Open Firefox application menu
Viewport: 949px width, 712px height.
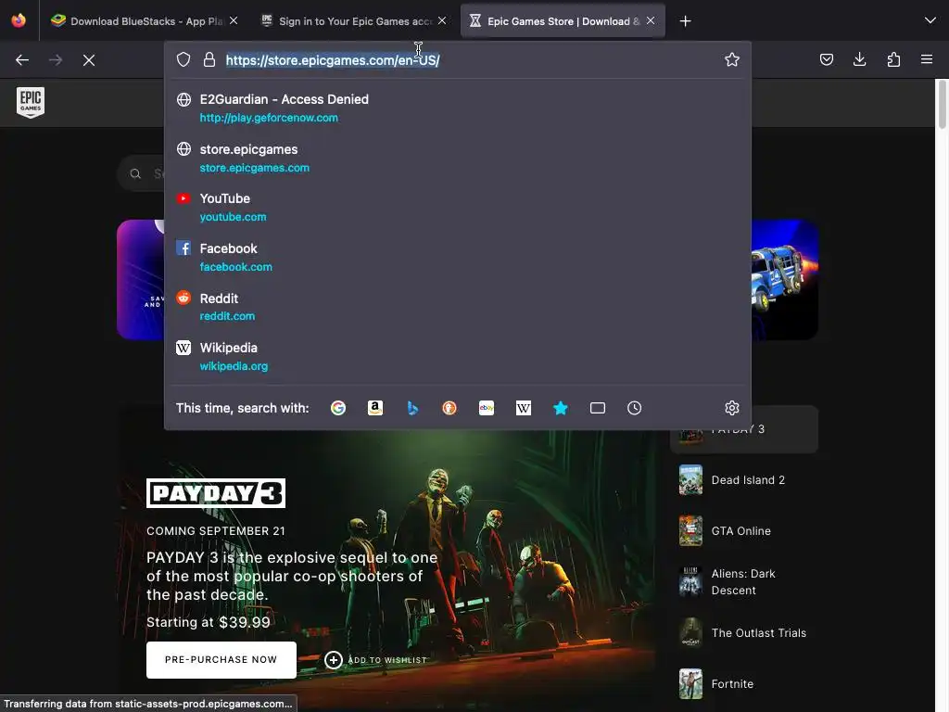pyautogui.click(x=927, y=59)
